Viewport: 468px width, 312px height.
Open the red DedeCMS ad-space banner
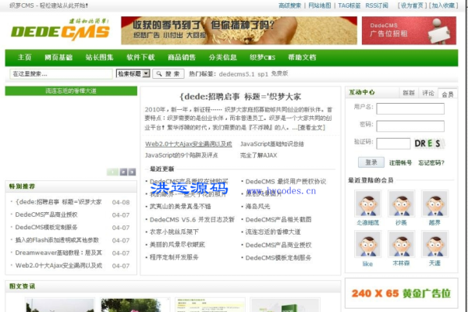[x=409, y=30]
